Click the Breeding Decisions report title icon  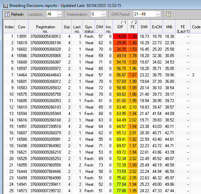pyautogui.click(x=5, y=5)
